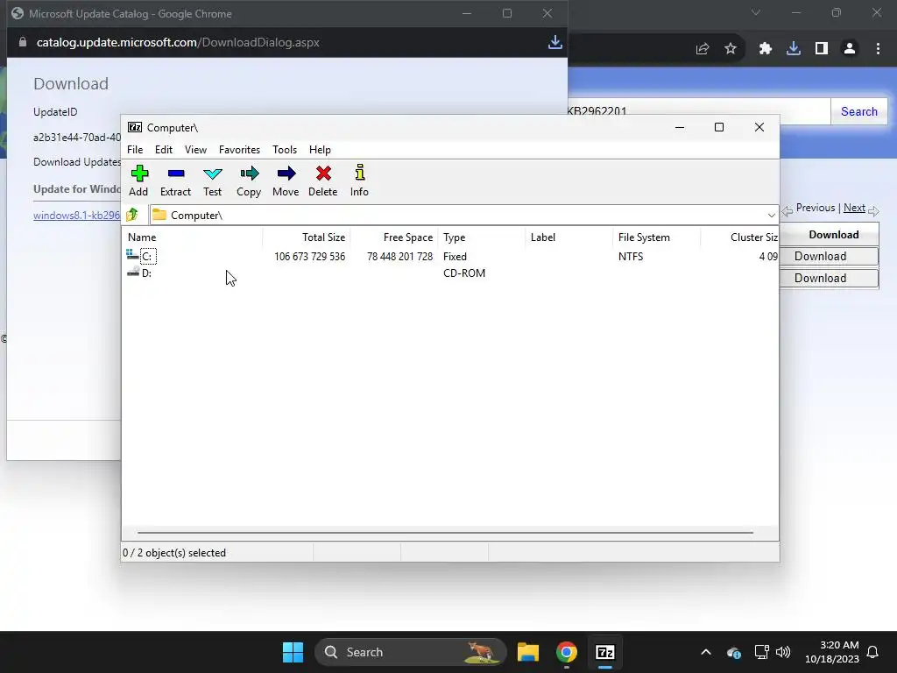
Task: Click the 106 673 729 536 total size value
Action: point(309,257)
